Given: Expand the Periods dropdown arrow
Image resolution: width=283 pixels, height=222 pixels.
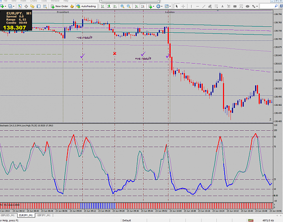Looking at the screenshot, I should pos(162,6).
